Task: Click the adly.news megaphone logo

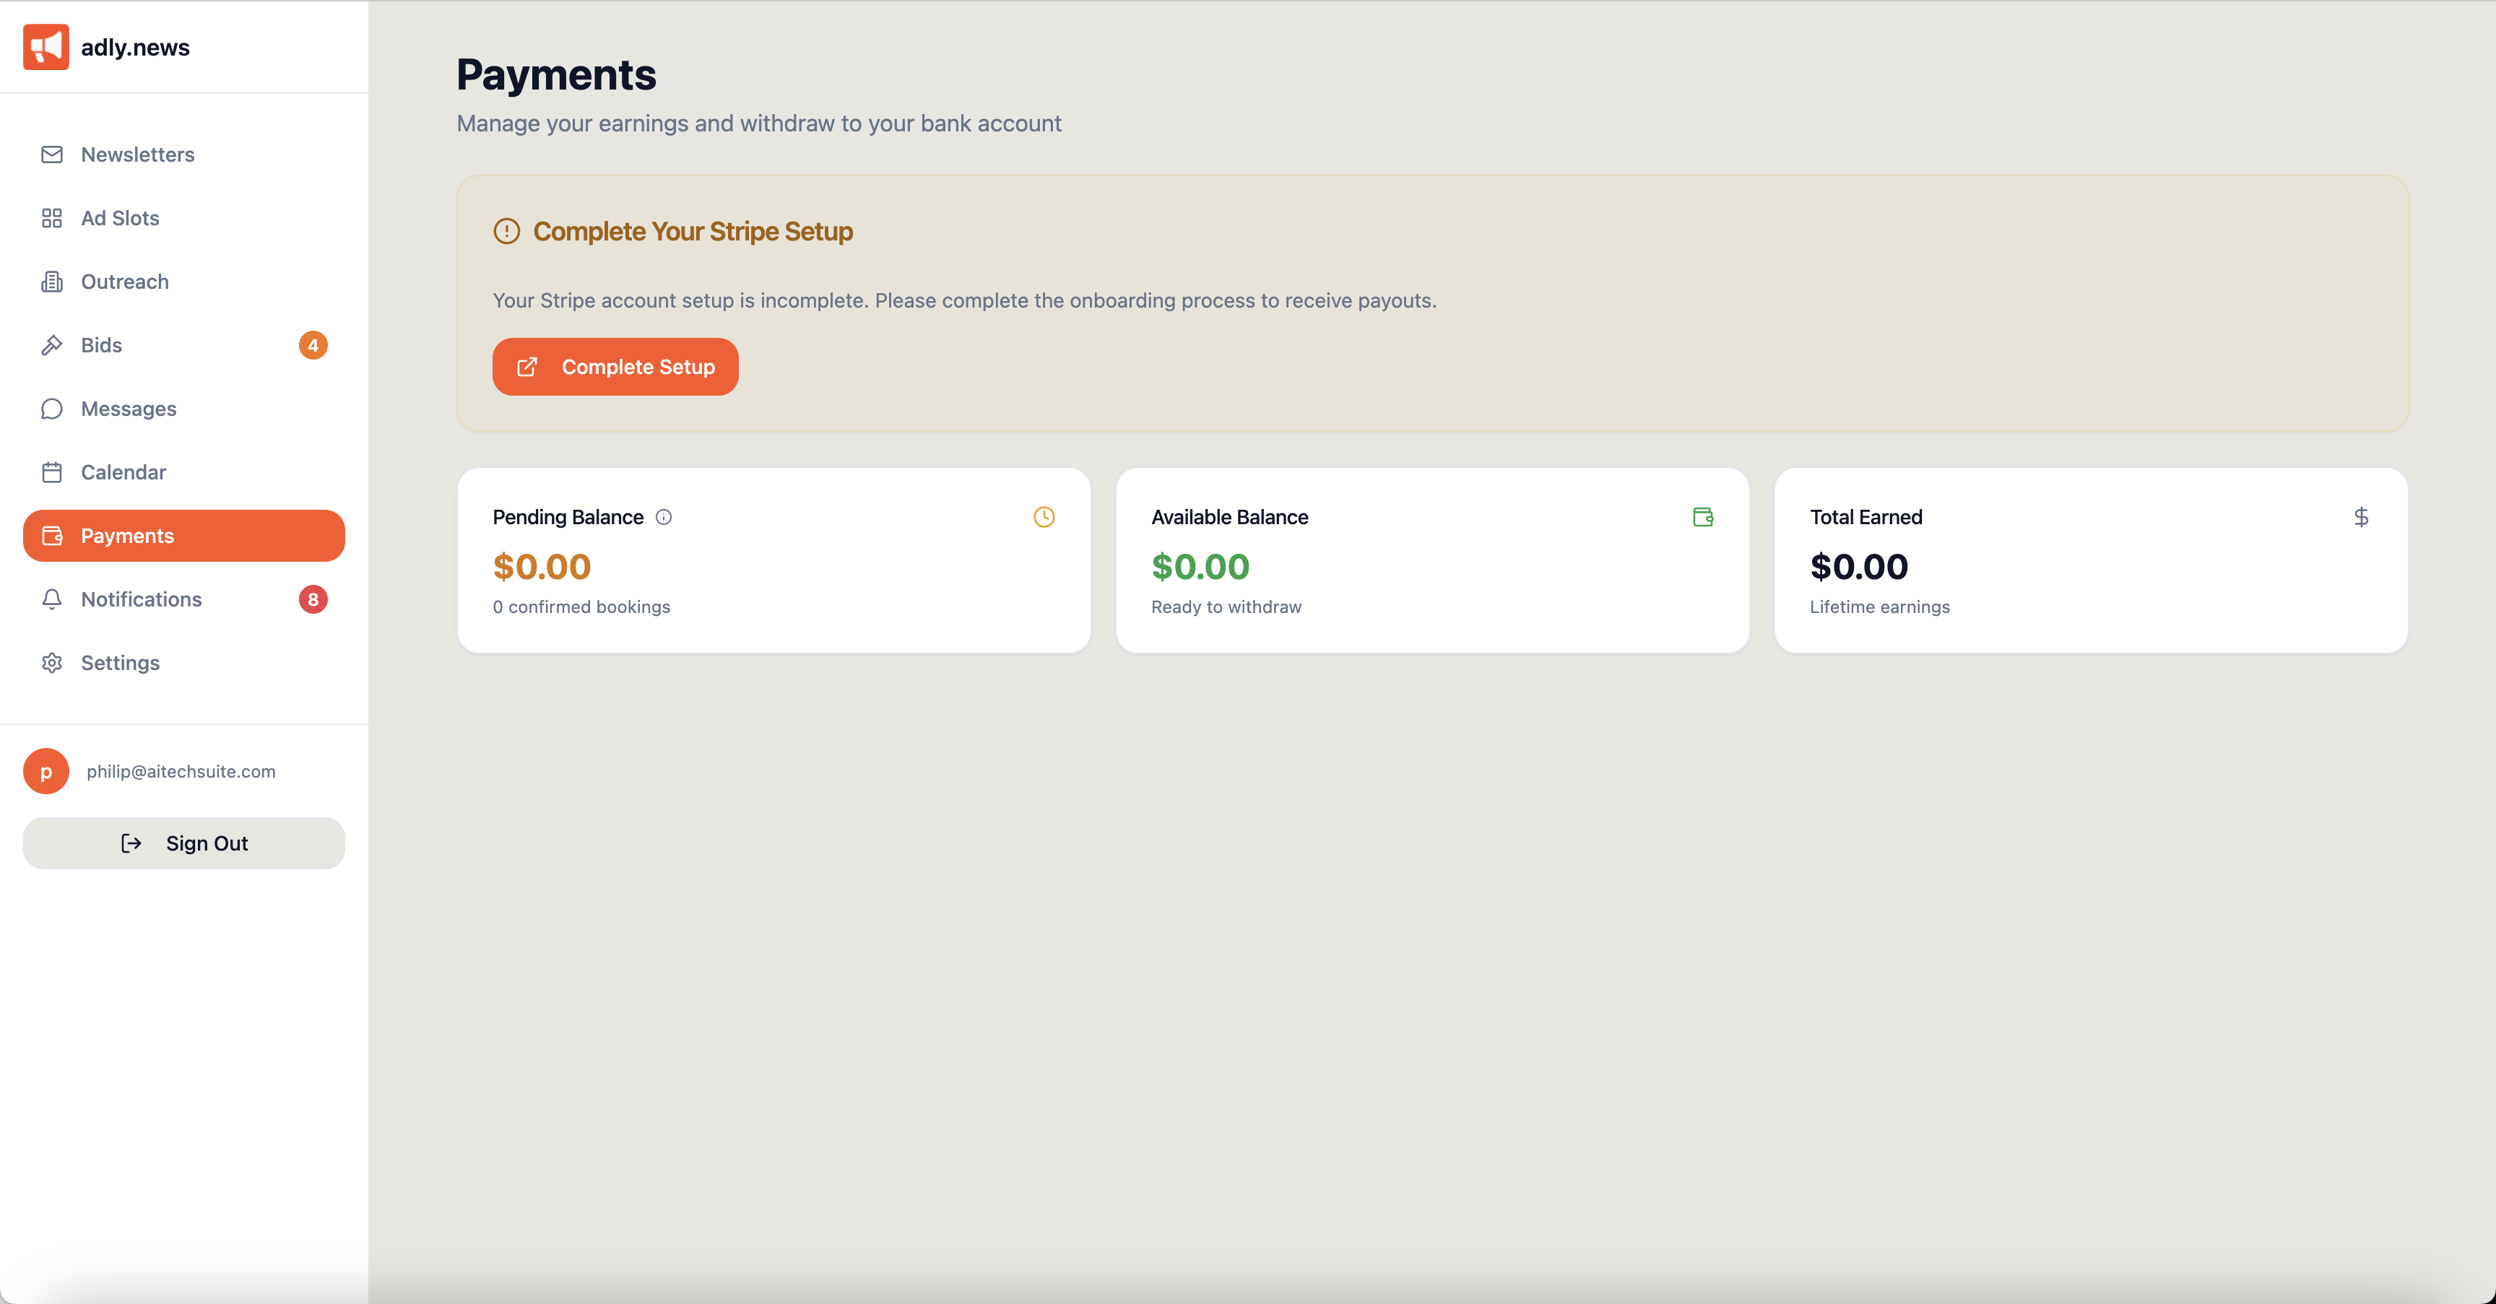Action: [x=45, y=46]
